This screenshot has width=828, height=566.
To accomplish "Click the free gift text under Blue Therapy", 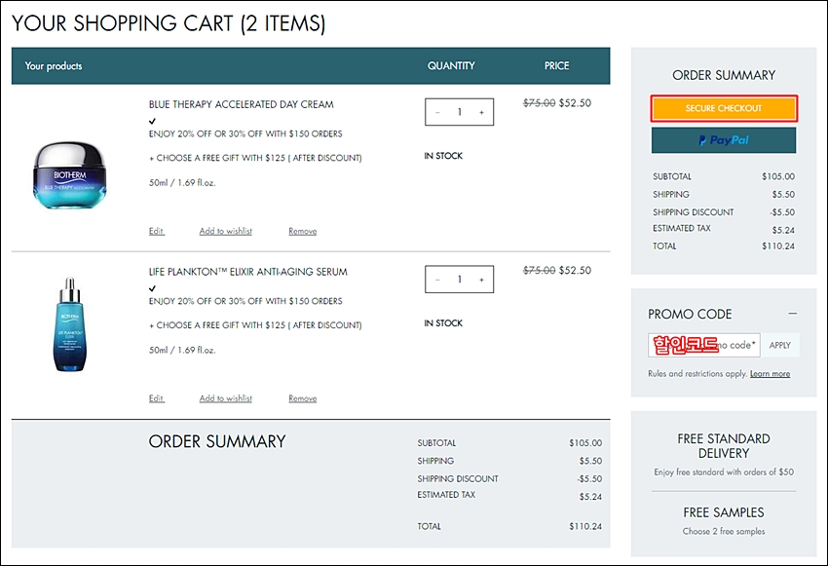I will (x=255, y=158).
